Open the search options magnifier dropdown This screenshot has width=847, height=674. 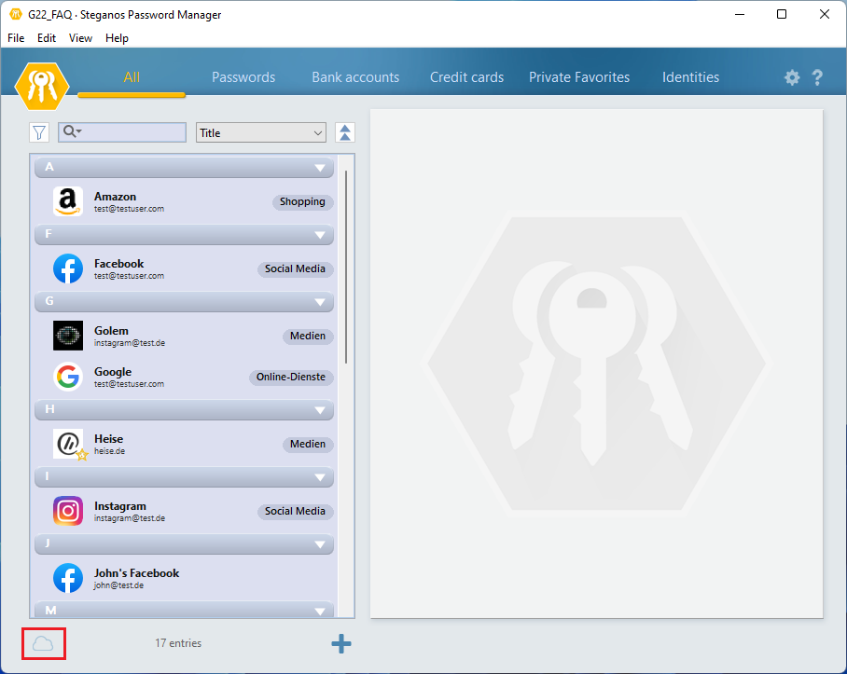(x=72, y=132)
